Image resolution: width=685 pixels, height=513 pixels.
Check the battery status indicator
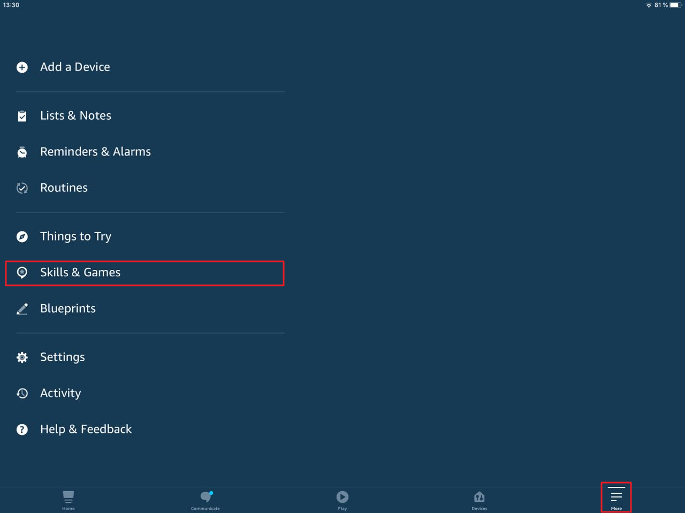(675, 5)
